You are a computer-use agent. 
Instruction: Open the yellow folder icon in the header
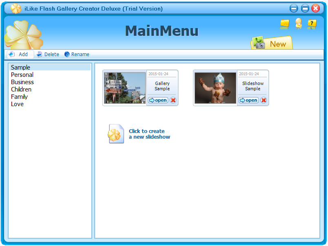284,24
